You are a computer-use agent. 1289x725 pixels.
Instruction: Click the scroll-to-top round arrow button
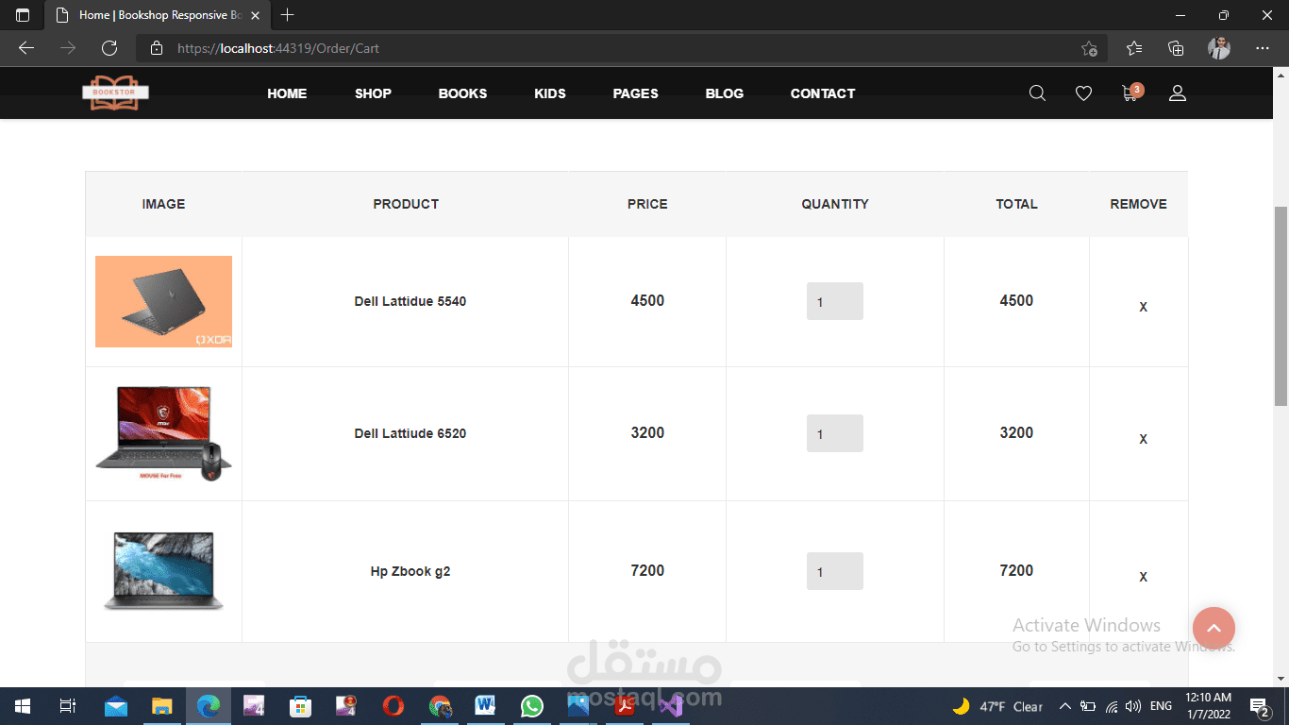1214,628
